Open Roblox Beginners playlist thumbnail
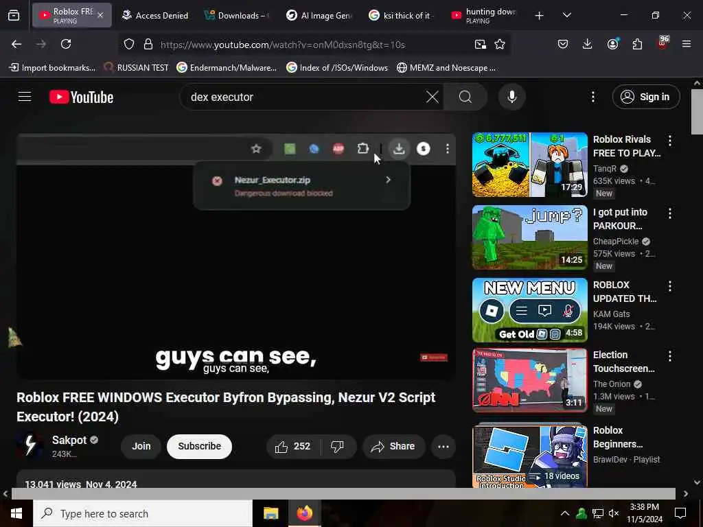 point(529,456)
